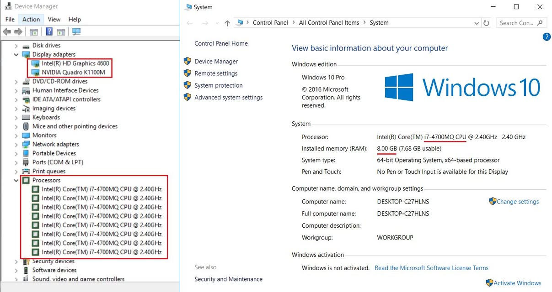Click the DESKTOP-C27HLNS full computer name value
Screen dimensions: 552x292
tap(403, 214)
